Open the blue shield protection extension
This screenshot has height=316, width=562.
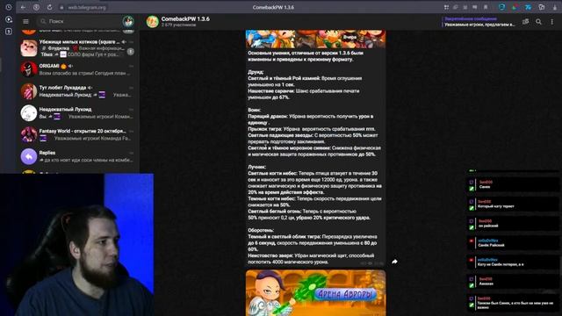501,7
